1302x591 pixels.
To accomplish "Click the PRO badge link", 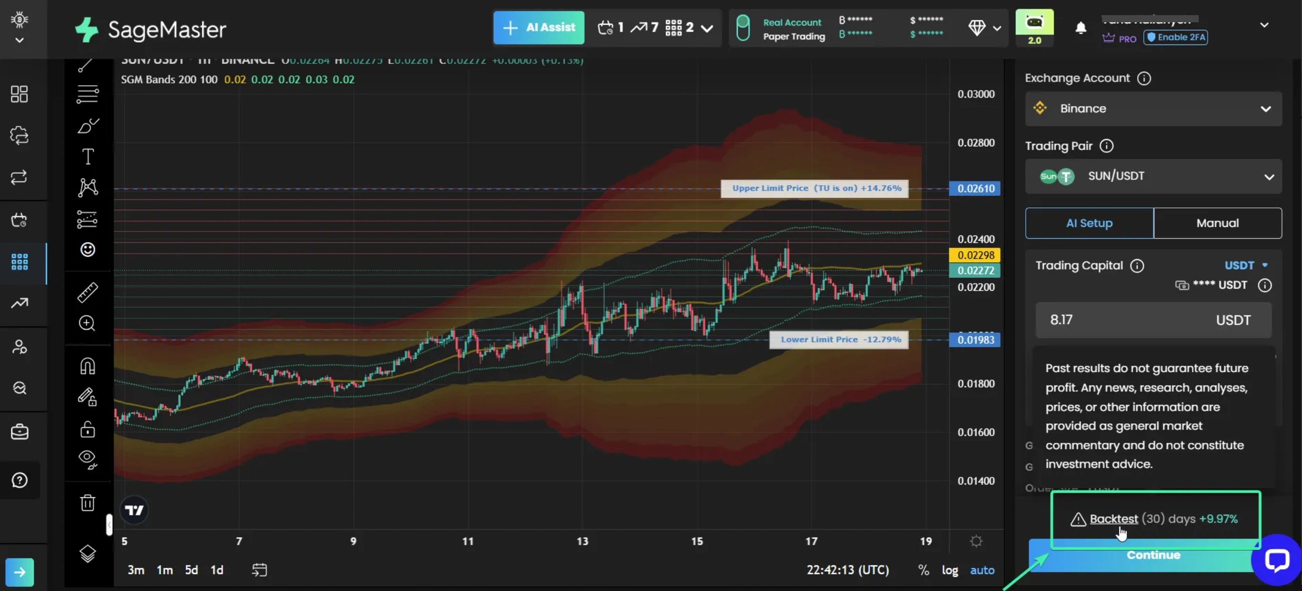I will [1119, 38].
